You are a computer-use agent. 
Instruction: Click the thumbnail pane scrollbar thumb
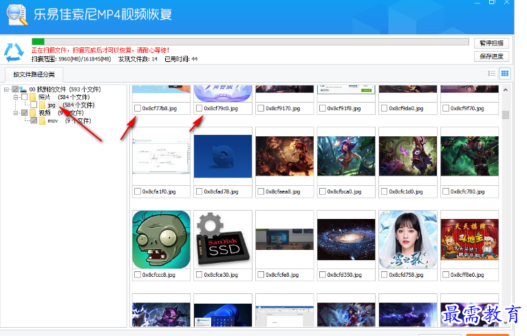(506, 115)
